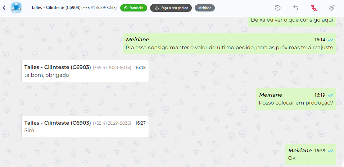Open the Cilinteste contact avatar
The height and width of the screenshot is (167, 344).
tap(17, 8)
